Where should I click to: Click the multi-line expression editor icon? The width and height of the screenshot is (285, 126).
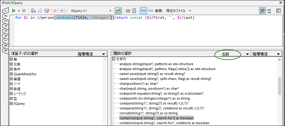click(x=134, y=11)
